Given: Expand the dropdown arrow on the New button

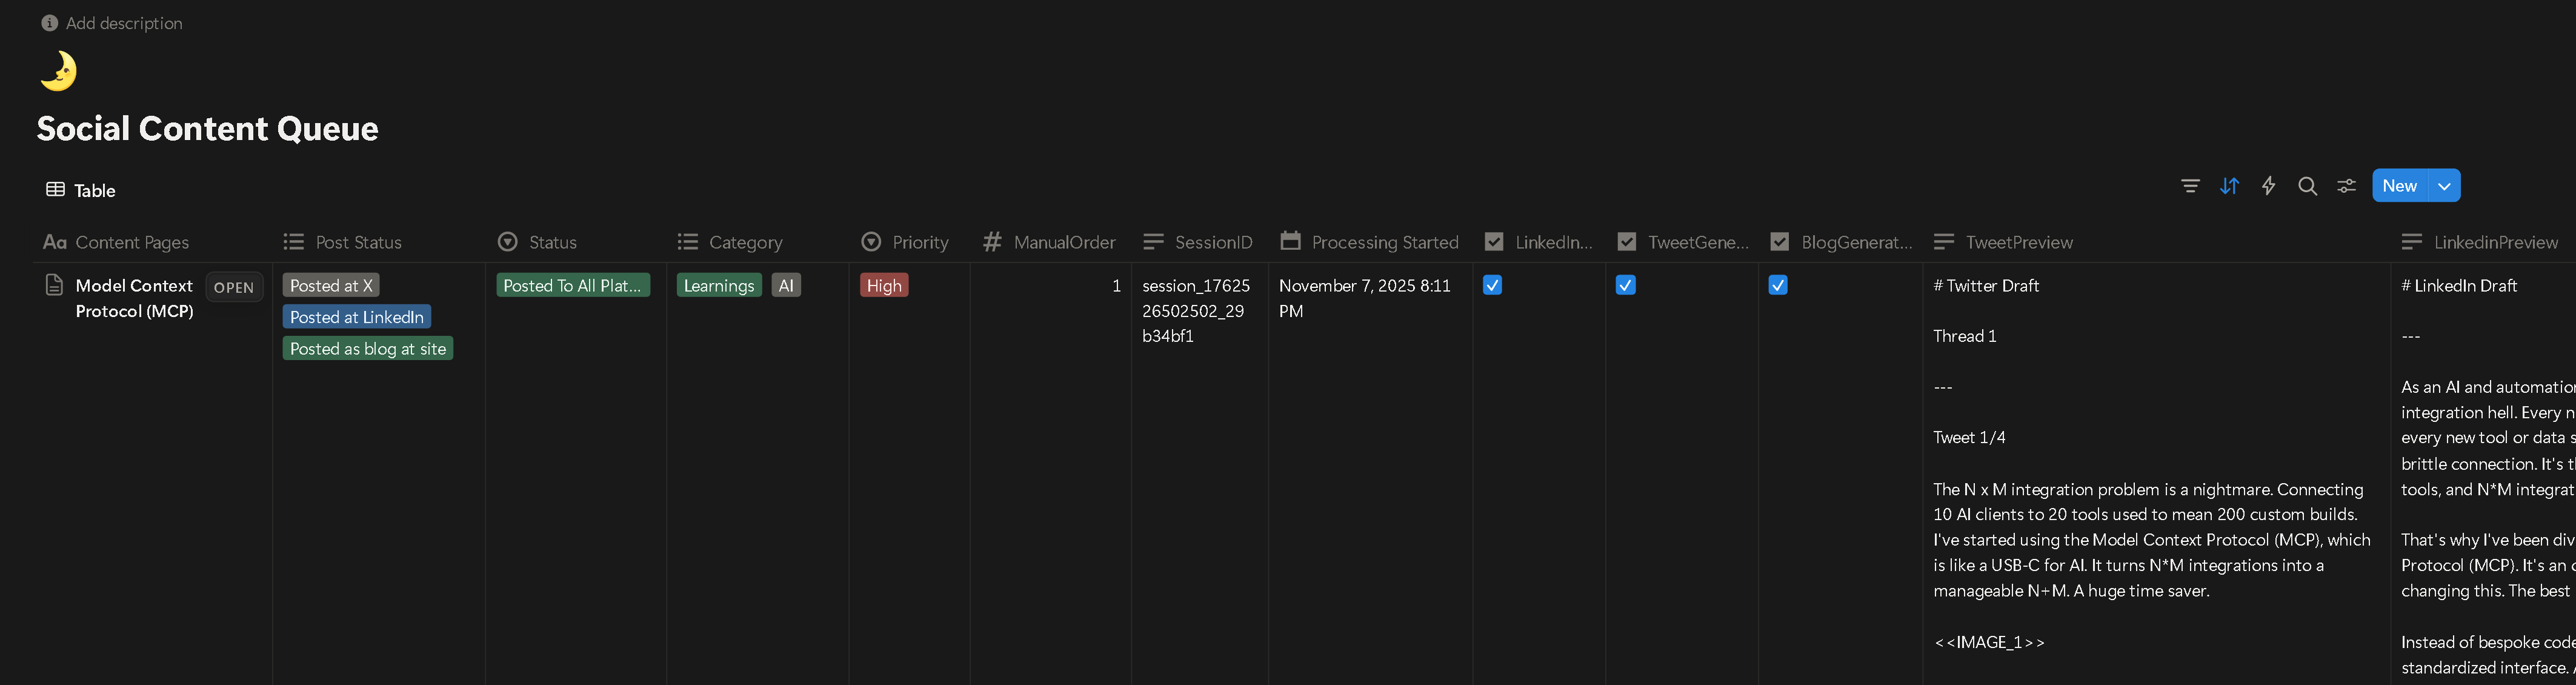Looking at the screenshot, I should pos(2444,185).
